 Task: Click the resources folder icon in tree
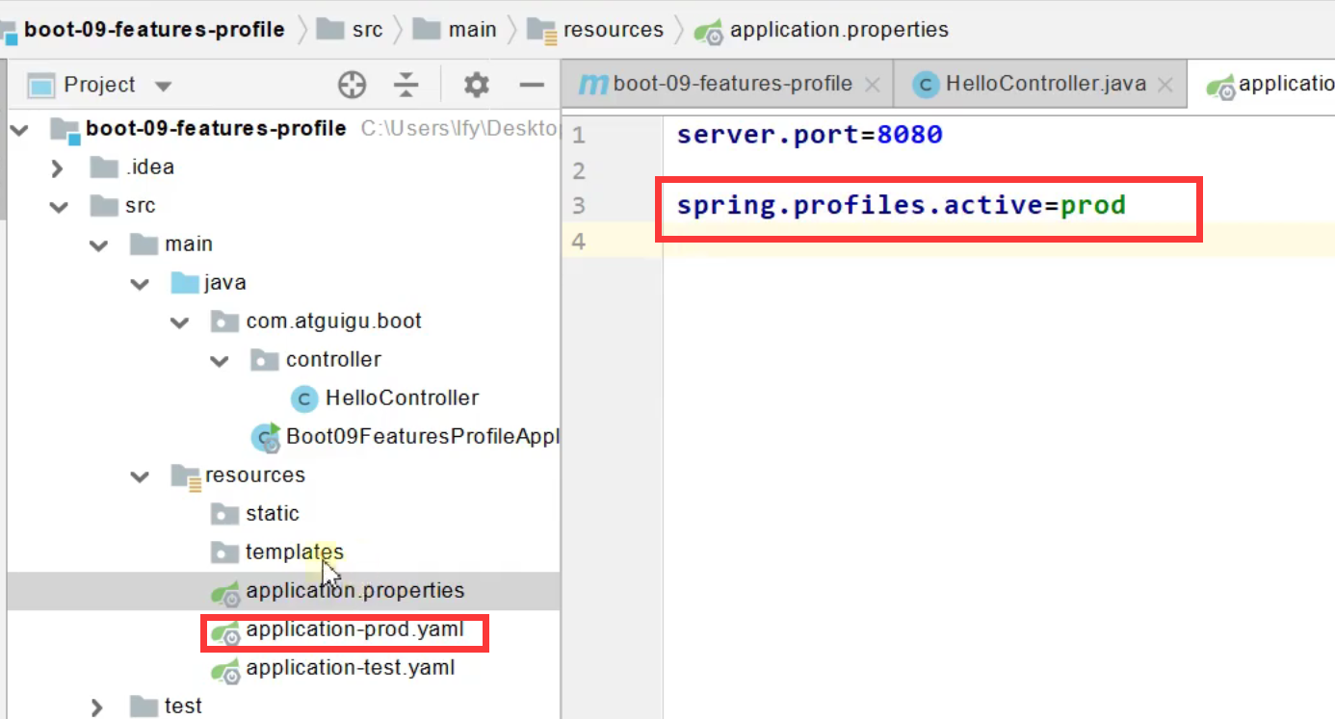click(x=185, y=475)
